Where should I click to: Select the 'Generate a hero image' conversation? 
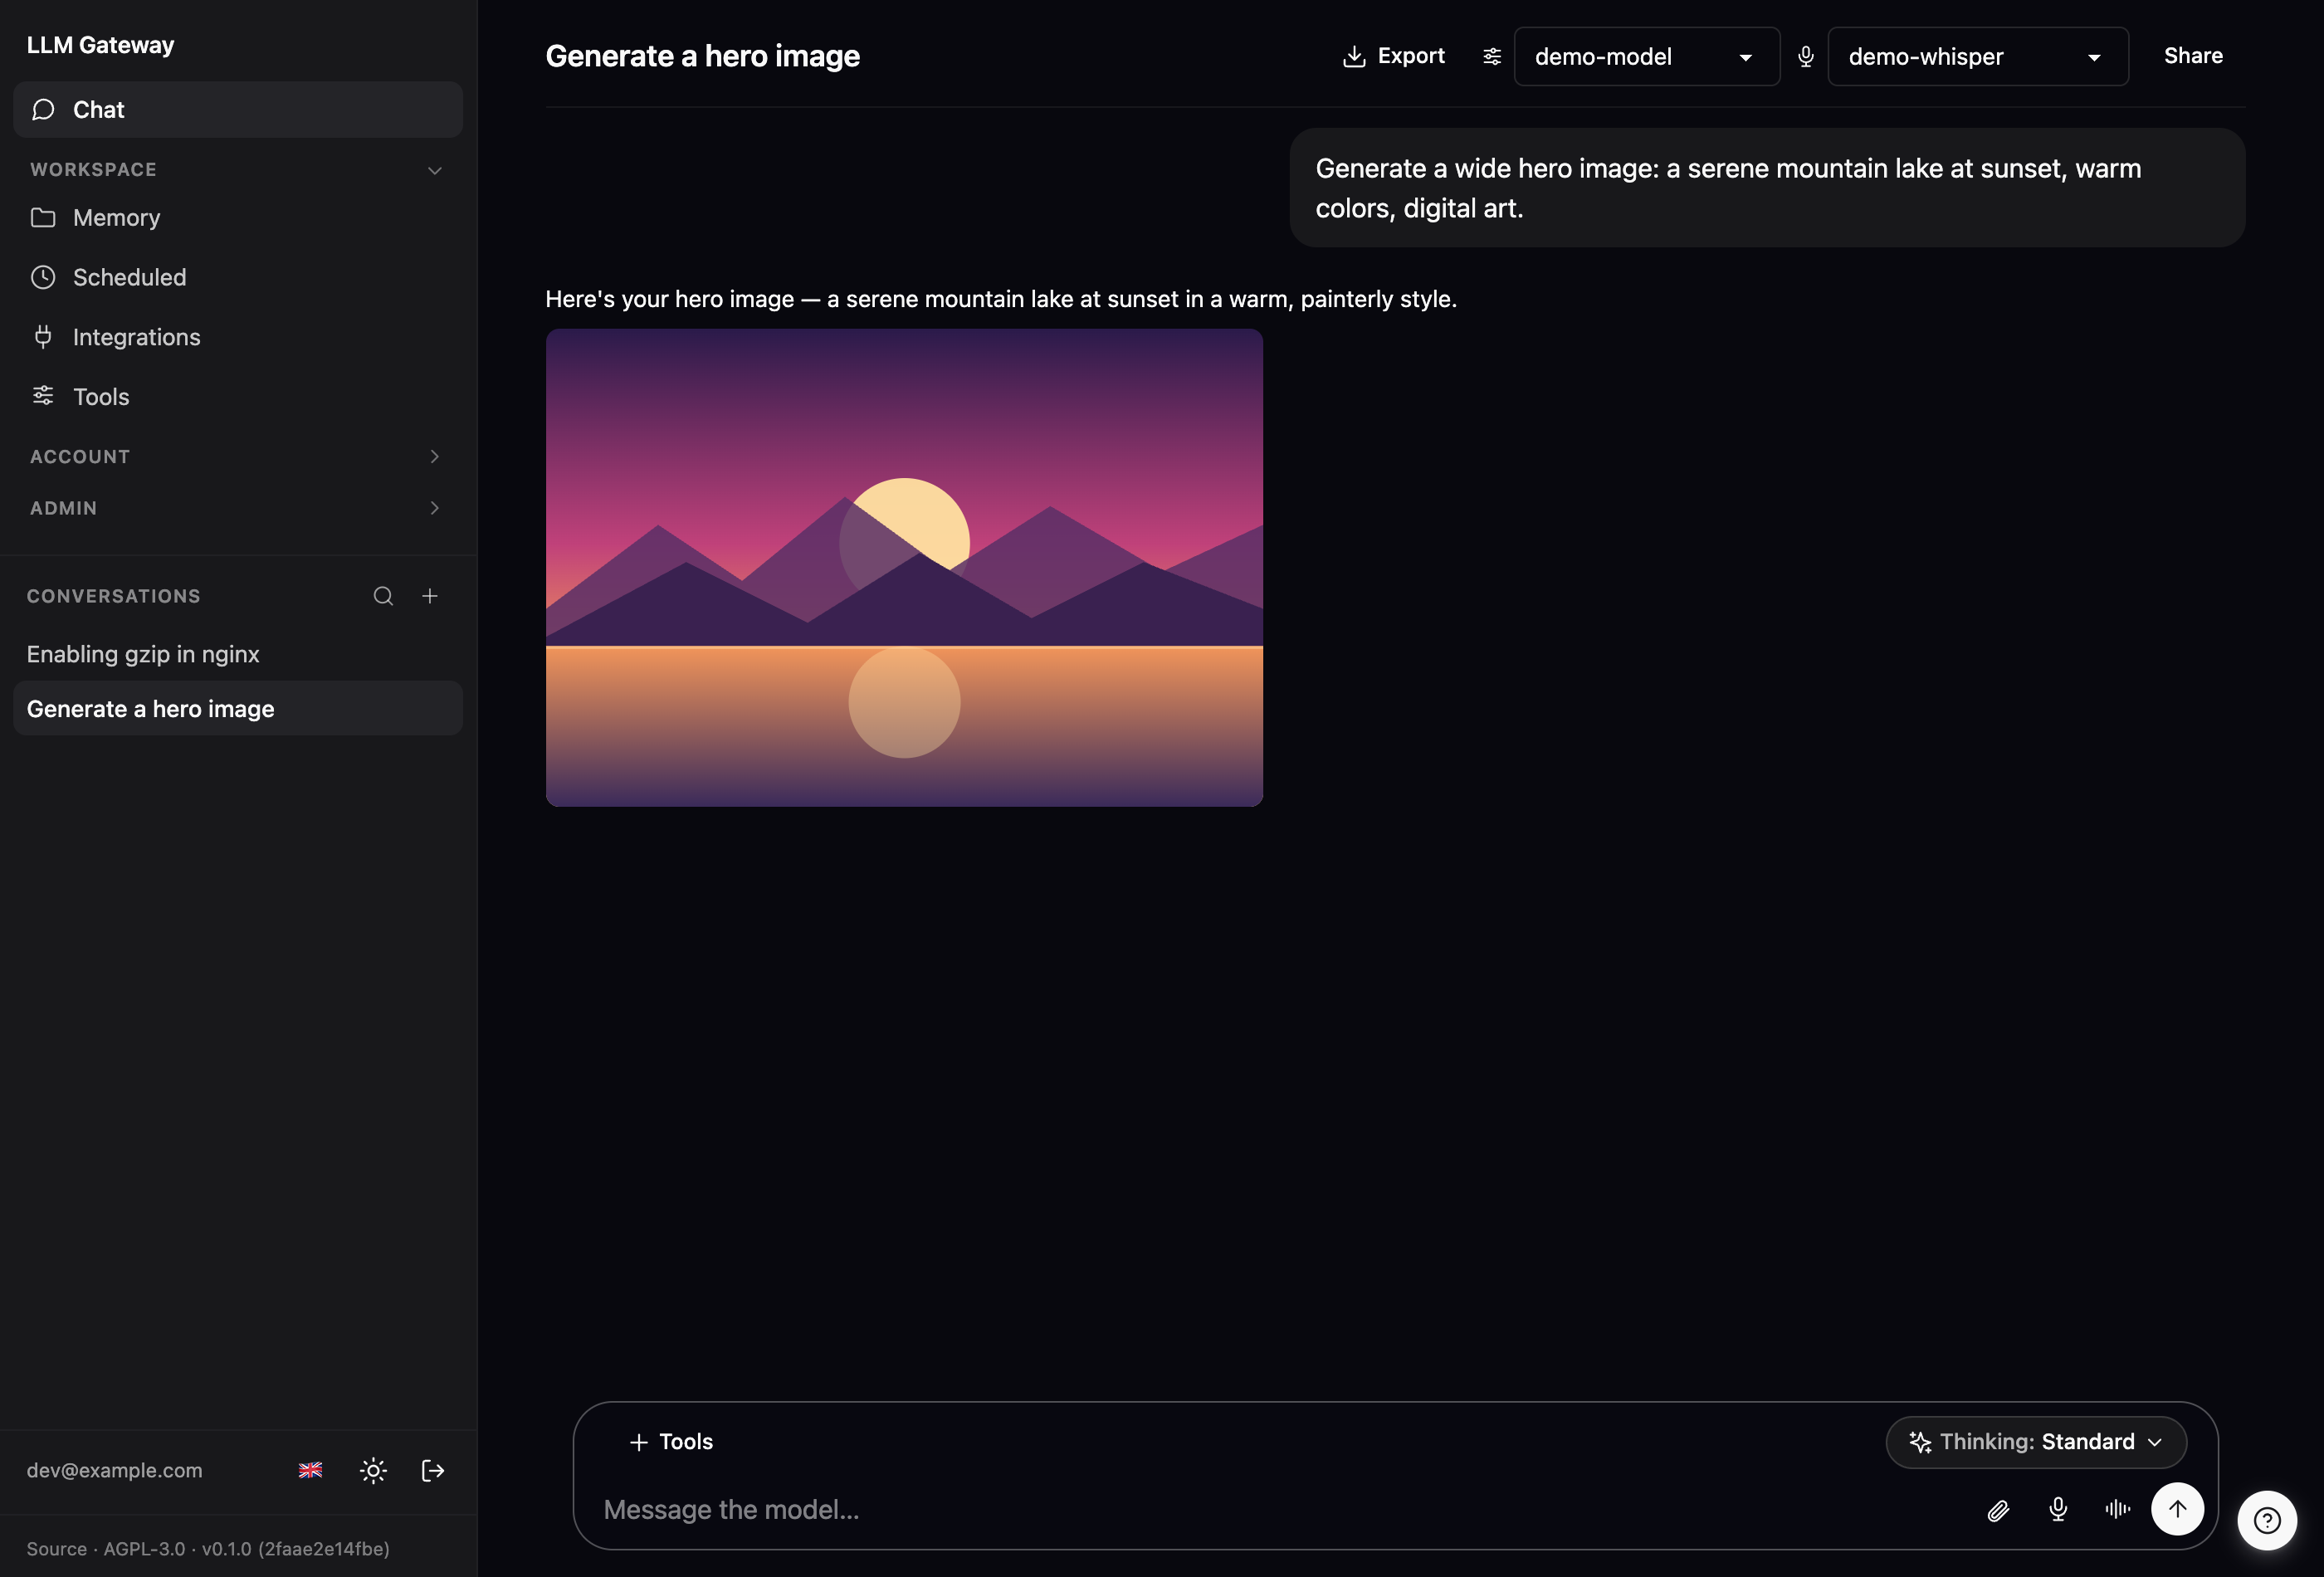tap(237, 709)
